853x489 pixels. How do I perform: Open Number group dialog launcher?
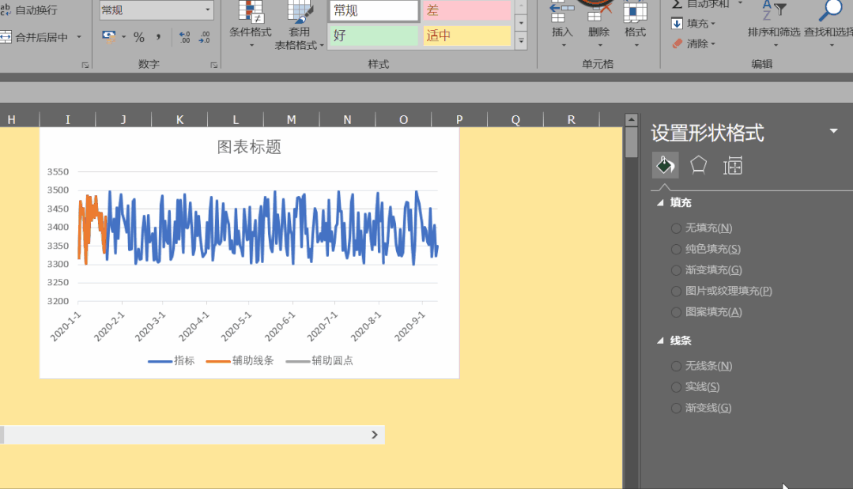tap(213, 66)
